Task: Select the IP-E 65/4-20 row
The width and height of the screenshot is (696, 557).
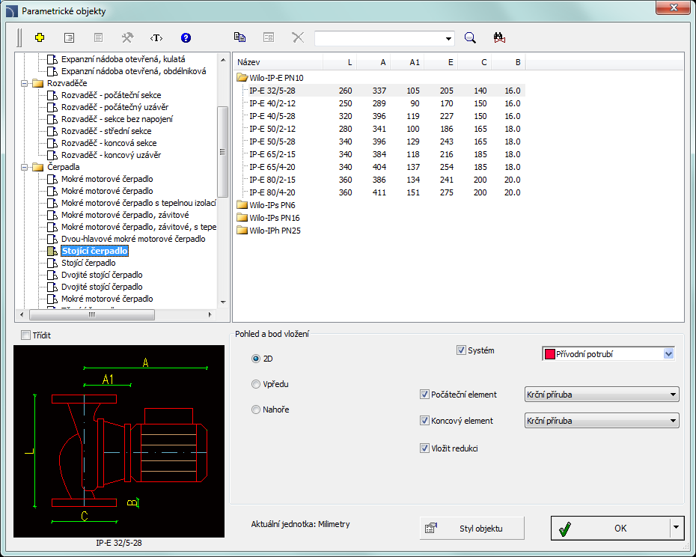Action: pyautogui.click(x=379, y=167)
